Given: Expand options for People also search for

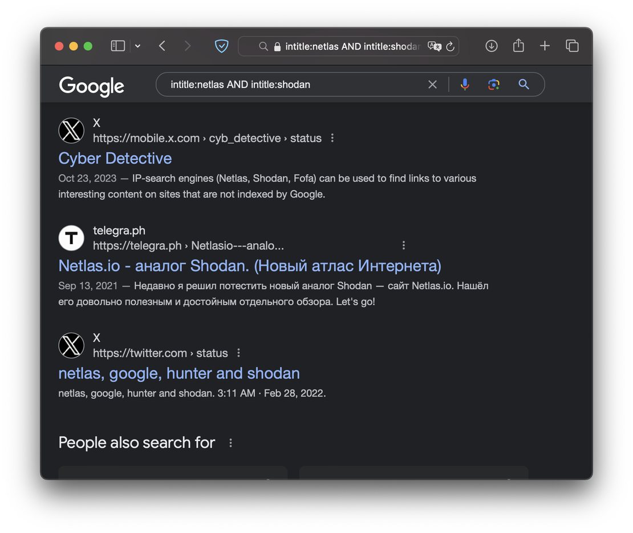Looking at the screenshot, I should pyautogui.click(x=230, y=443).
